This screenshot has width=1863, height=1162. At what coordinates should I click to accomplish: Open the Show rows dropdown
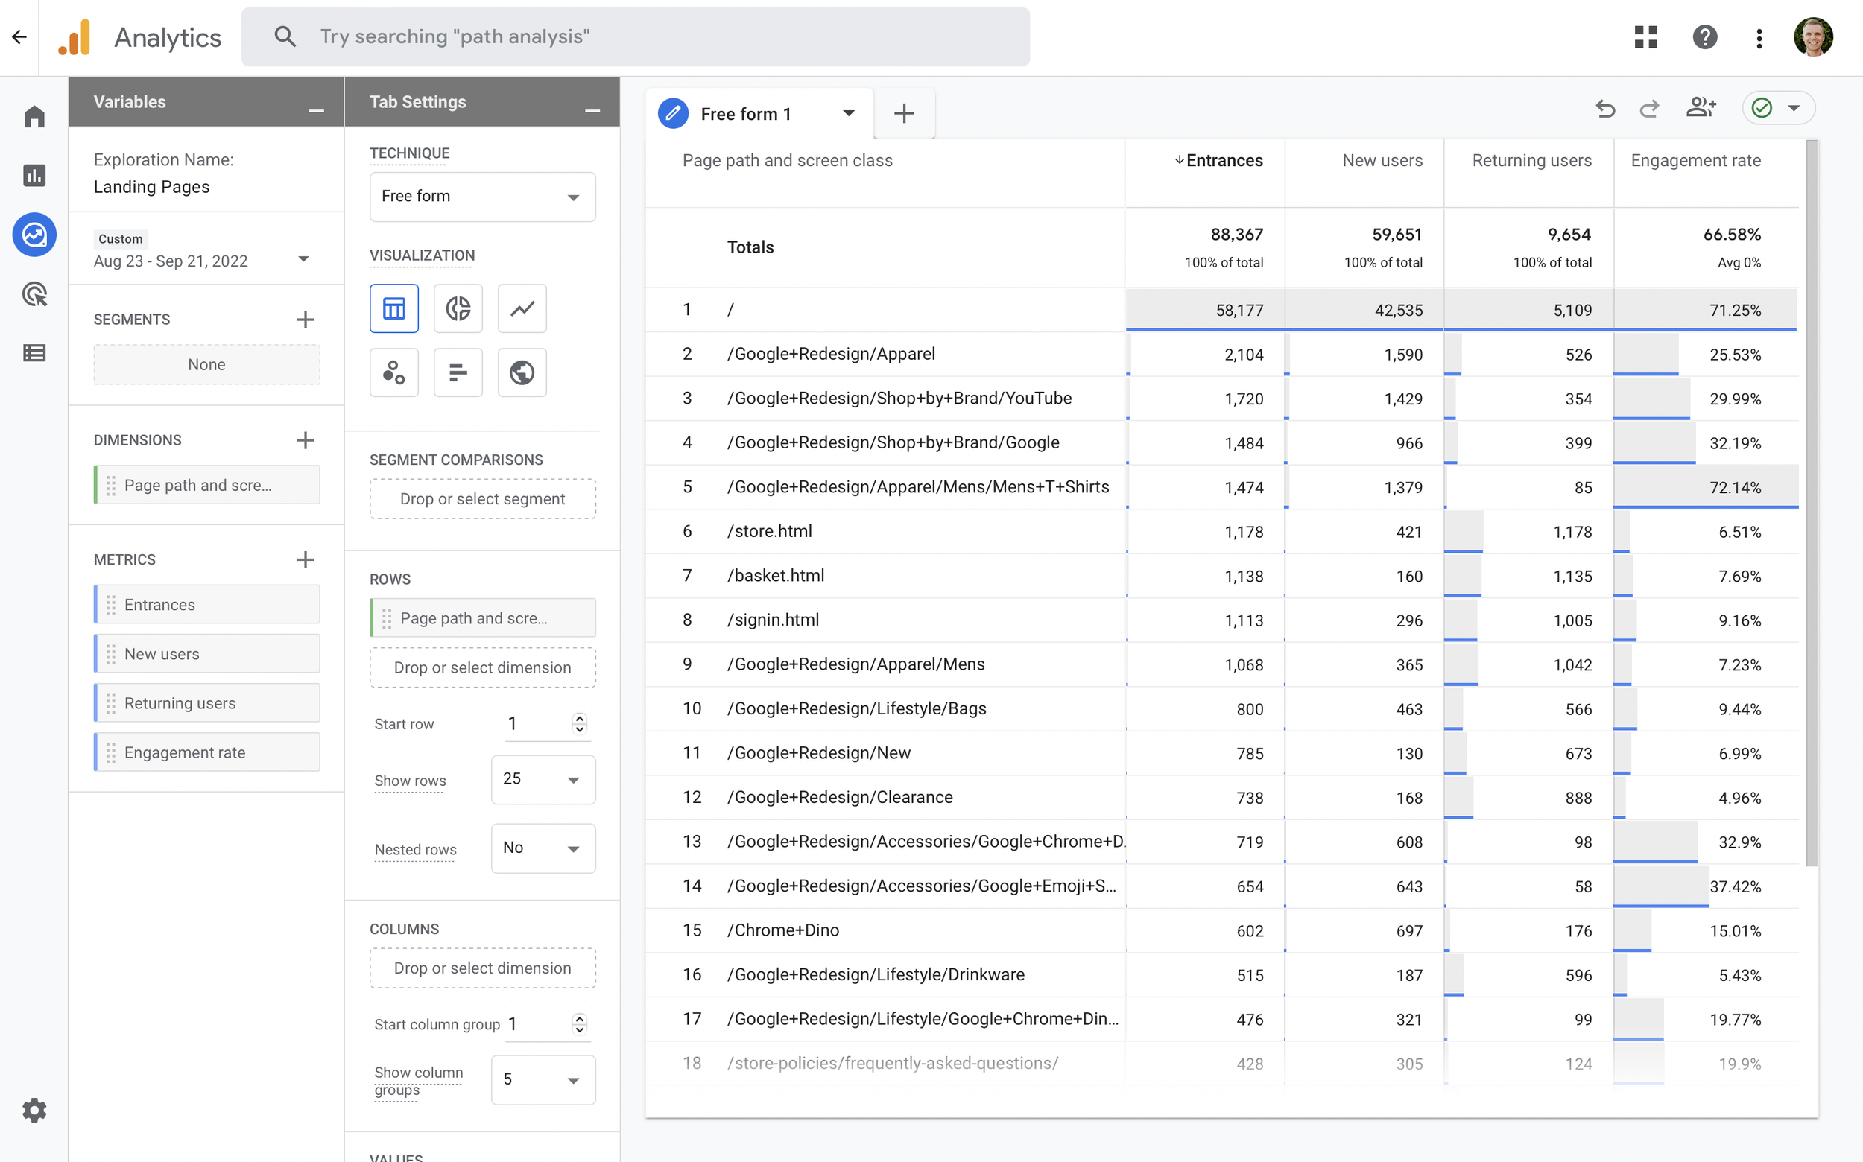click(542, 779)
